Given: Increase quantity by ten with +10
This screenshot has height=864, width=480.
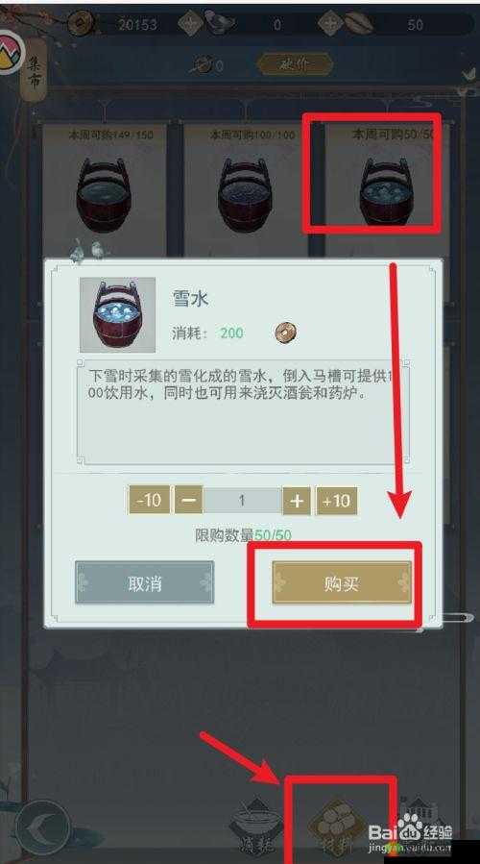Looking at the screenshot, I should click(x=336, y=501).
